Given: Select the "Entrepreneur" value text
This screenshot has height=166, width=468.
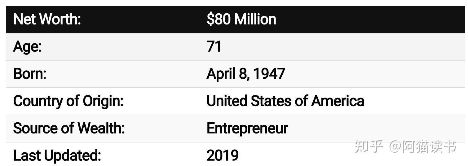Looking at the screenshot, I should pos(247,128).
